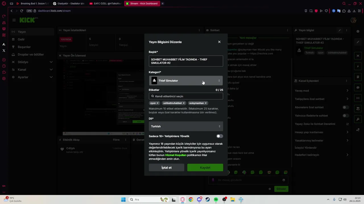Open the profile avatar menu
Screen dimensions: 364x204
tap(353, 20)
